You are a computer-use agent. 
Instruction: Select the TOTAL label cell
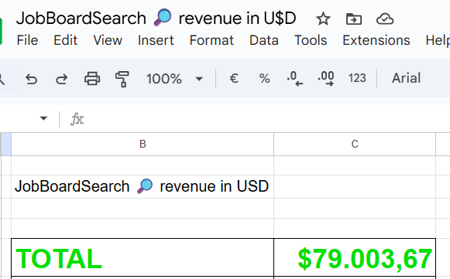143,258
